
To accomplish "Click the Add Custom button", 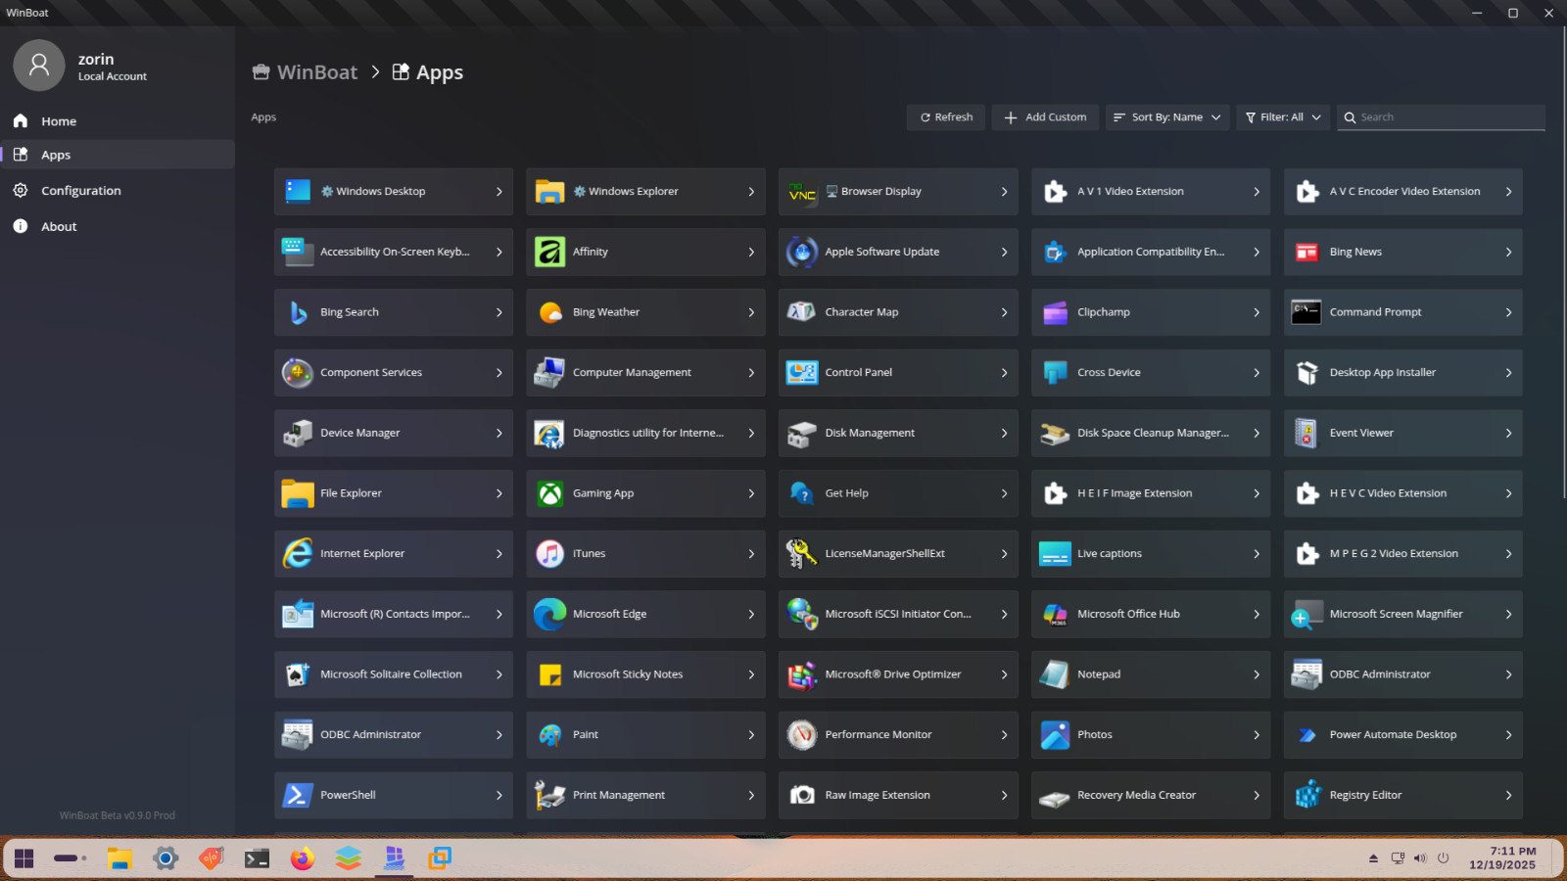I will point(1045,117).
